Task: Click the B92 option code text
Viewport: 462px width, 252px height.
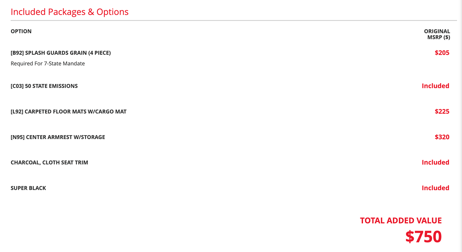Action: click(17, 53)
